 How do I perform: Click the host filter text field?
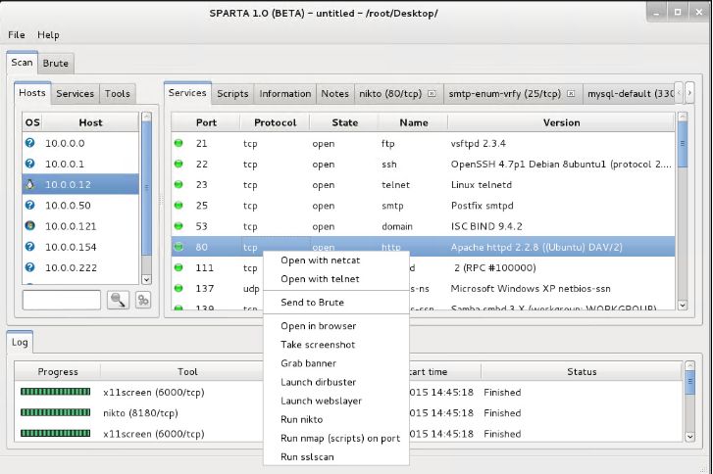(62, 300)
